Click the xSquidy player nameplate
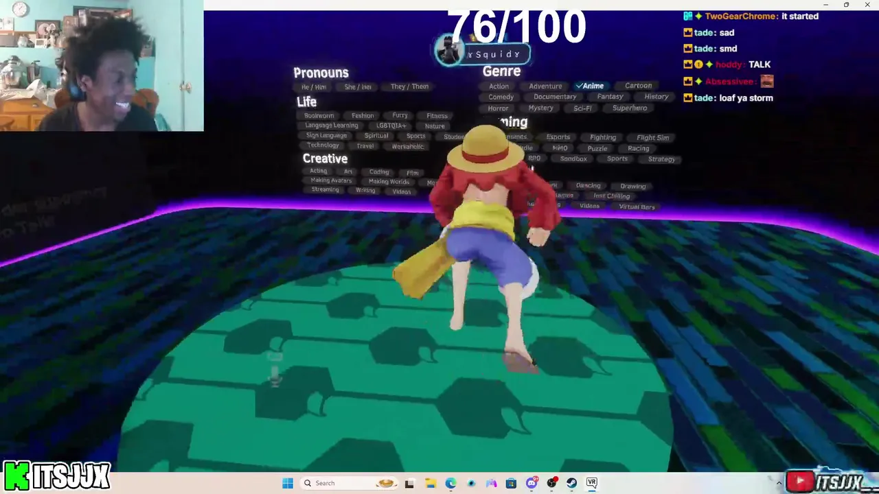The image size is (879, 494). click(x=482, y=54)
